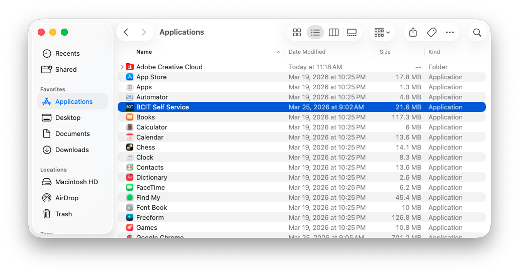Switch to column view
This screenshot has height=275, width=519.
[333, 33]
